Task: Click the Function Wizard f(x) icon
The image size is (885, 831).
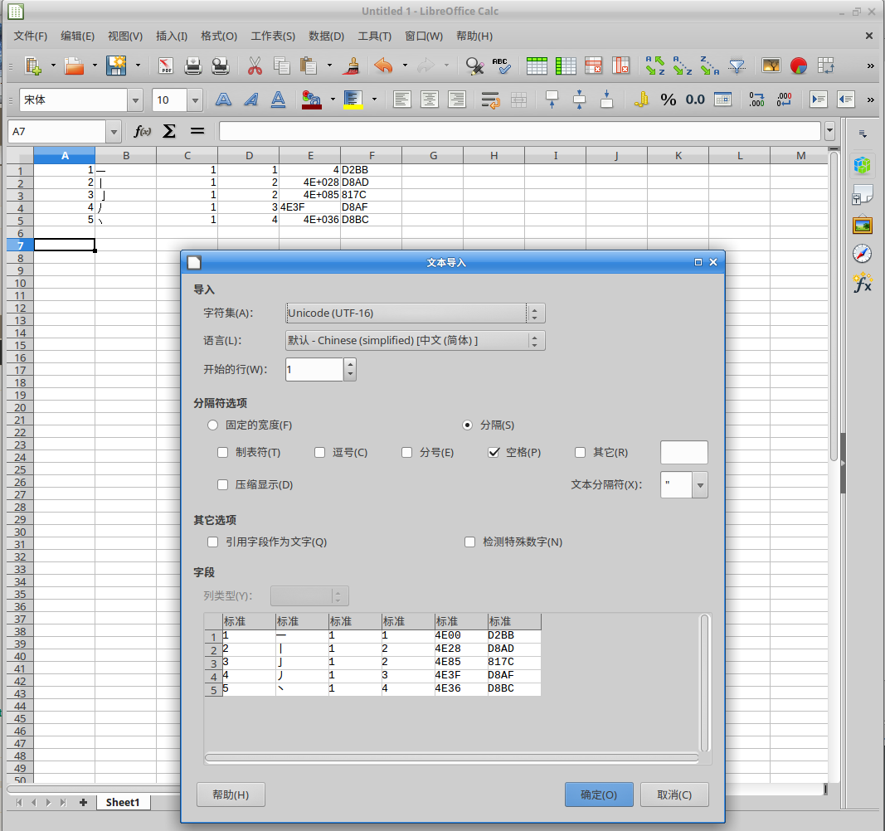Action: pyautogui.click(x=142, y=132)
